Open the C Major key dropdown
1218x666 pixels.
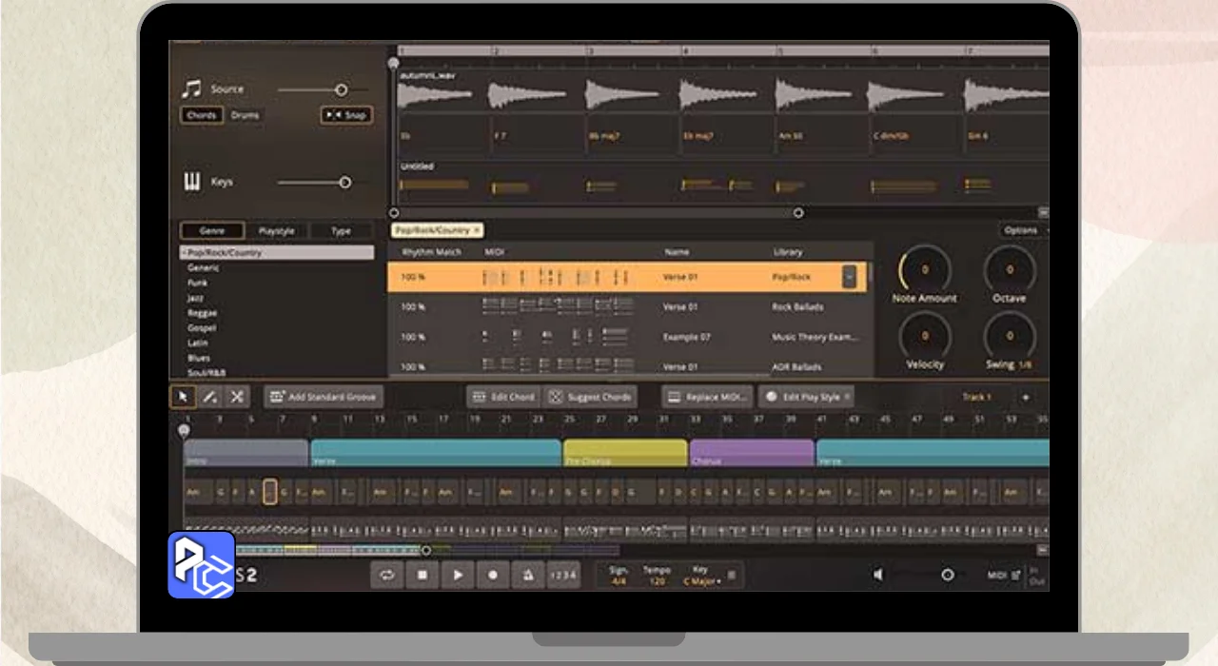[701, 581]
